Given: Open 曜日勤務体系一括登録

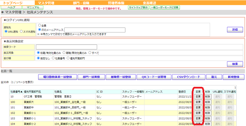Looking at the screenshot, I should tap(58, 77).
